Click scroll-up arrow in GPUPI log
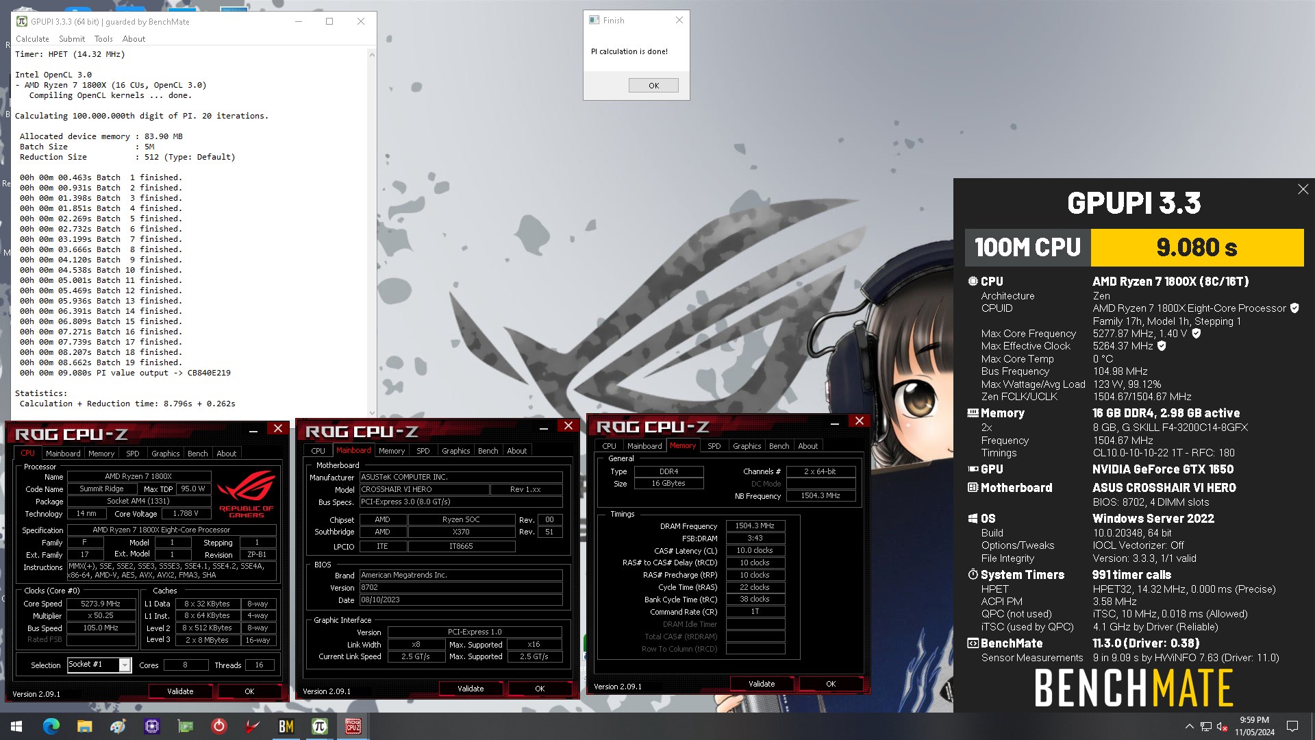Viewport: 1315px width, 740px height. pyautogui.click(x=372, y=54)
